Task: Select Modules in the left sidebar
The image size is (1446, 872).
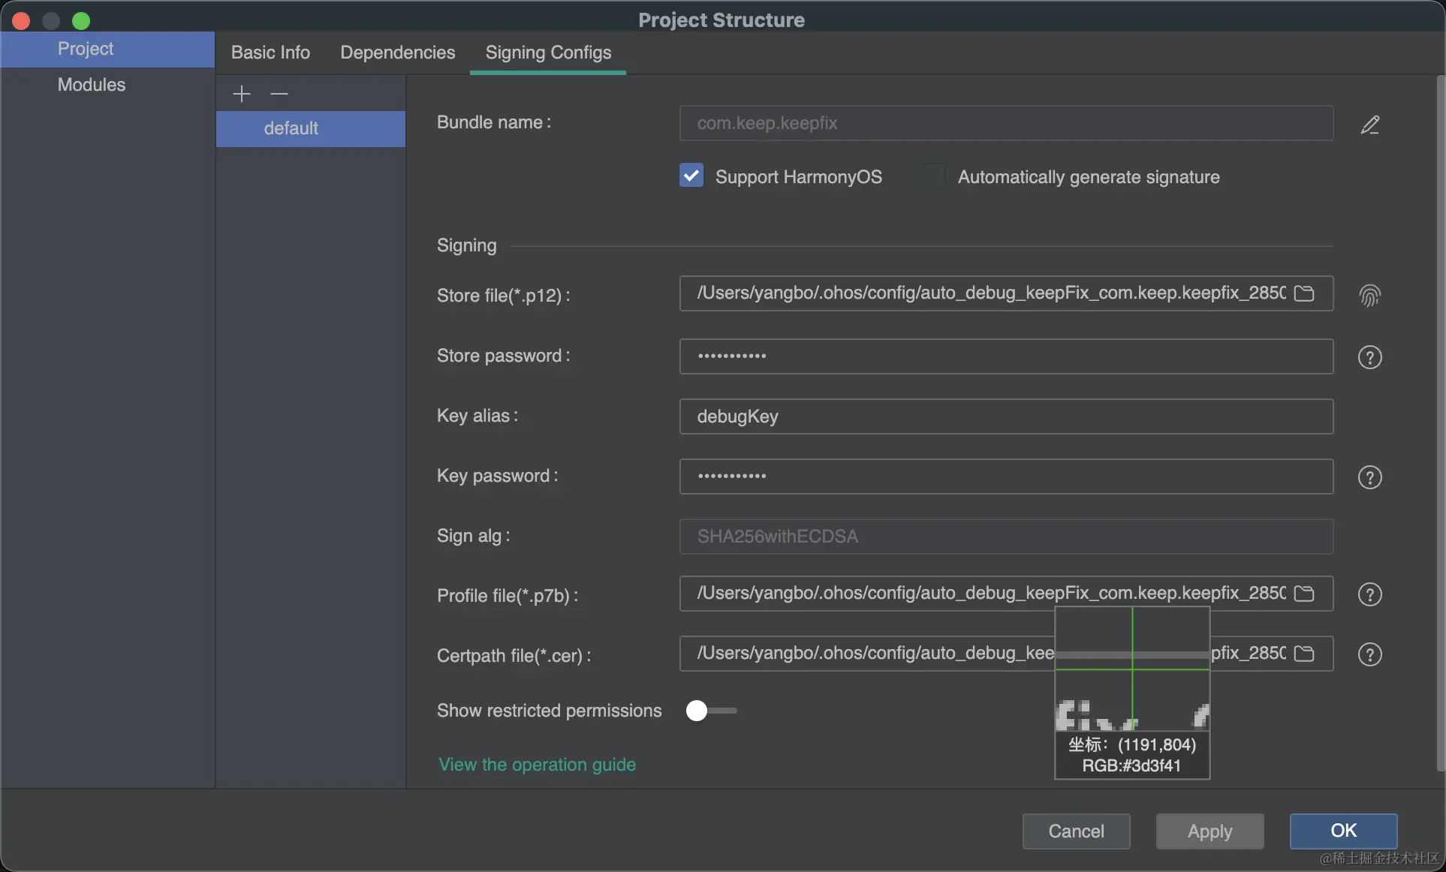Action: click(x=107, y=85)
